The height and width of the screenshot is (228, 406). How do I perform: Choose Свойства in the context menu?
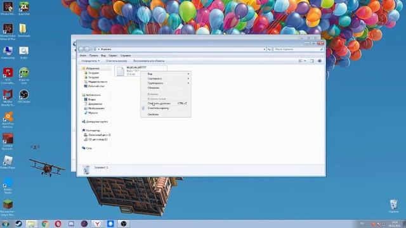166,114
